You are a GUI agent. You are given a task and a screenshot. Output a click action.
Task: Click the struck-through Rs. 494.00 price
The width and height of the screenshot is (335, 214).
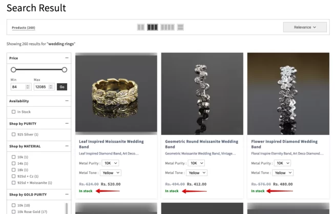pyautogui.click(x=175, y=184)
